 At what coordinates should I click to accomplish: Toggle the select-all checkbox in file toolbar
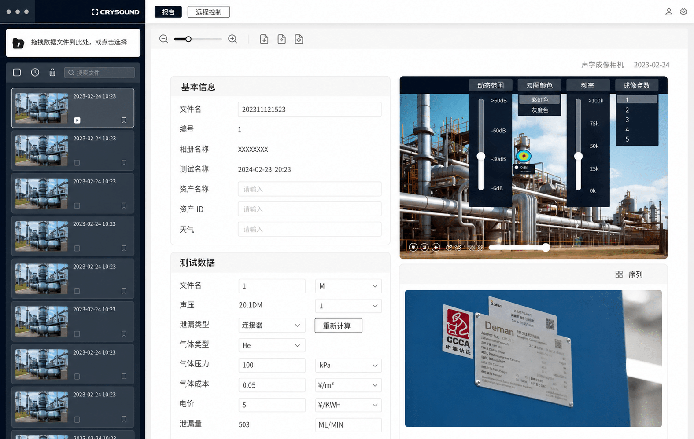[x=17, y=72]
